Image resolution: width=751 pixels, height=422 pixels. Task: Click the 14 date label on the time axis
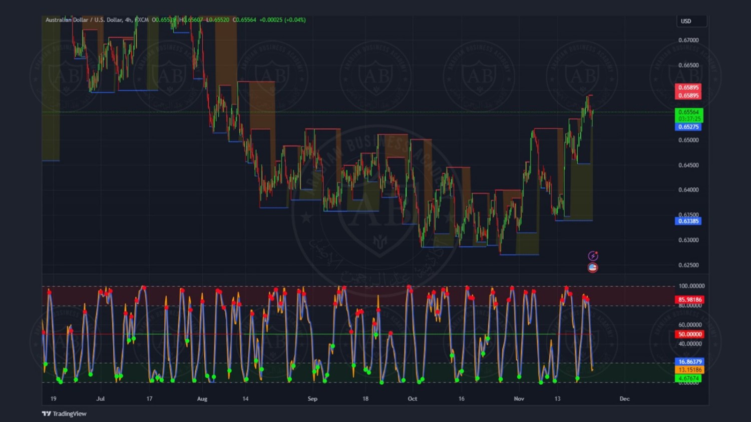[x=245, y=398]
